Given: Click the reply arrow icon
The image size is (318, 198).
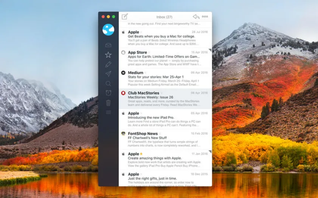Looking at the screenshot, I should (196, 17).
